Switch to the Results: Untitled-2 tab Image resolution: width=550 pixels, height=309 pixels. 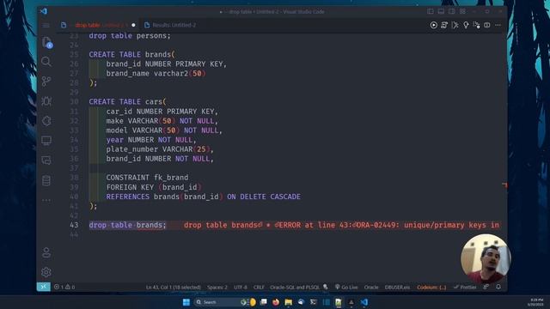pos(170,25)
